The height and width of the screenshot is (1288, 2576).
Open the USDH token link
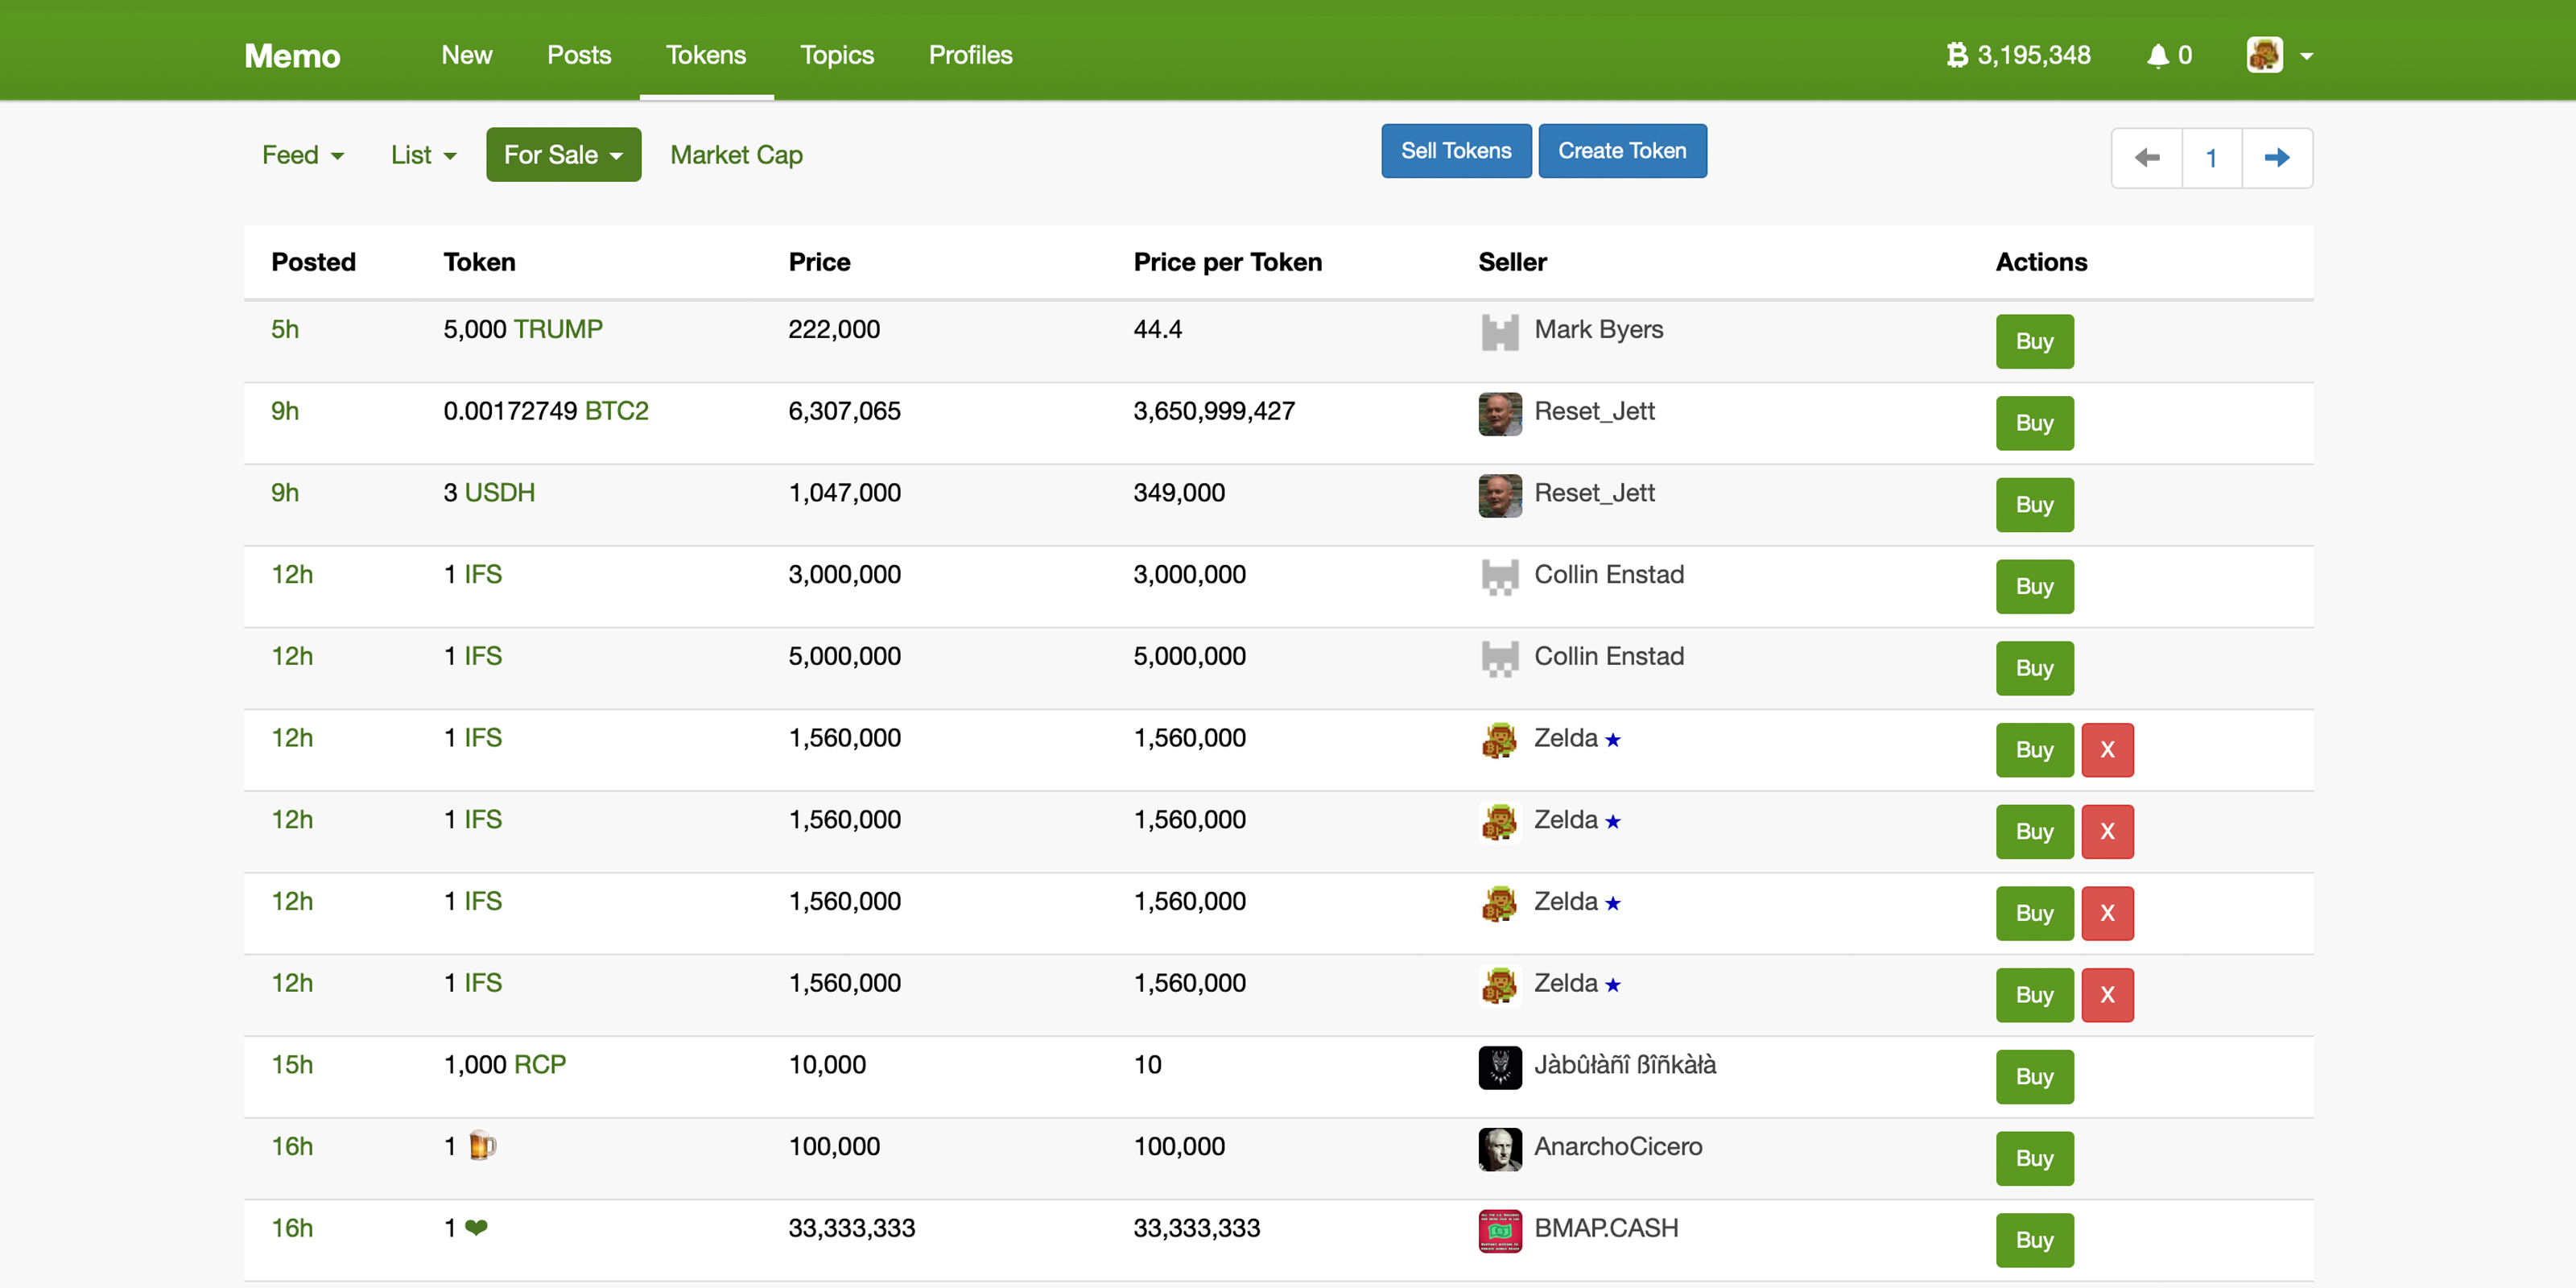click(x=500, y=493)
